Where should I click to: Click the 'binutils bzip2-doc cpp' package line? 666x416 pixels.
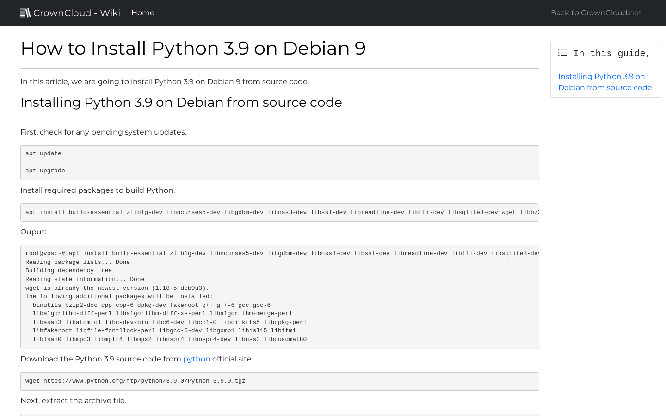point(152,305)
